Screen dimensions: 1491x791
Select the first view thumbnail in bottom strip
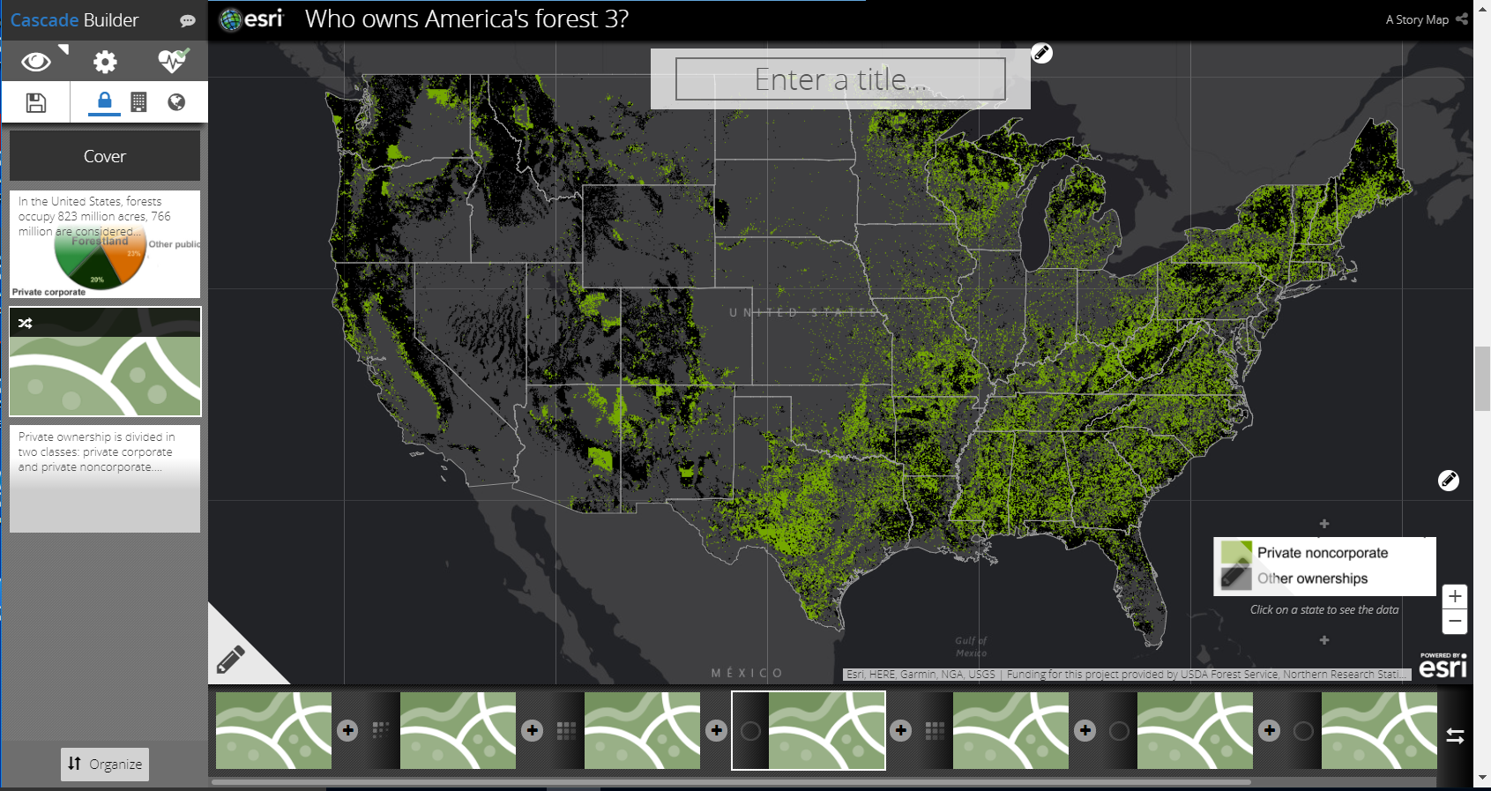274,730
